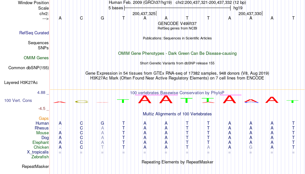Click Repeating Elements by RepeatMasker title
Image resolution: width=305 pixels, height=174 pixels.
point(177,162)
